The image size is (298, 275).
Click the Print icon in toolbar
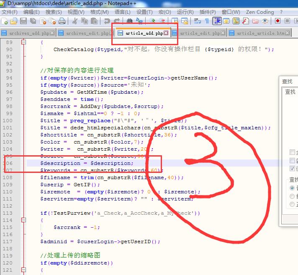tap(62, 21)
